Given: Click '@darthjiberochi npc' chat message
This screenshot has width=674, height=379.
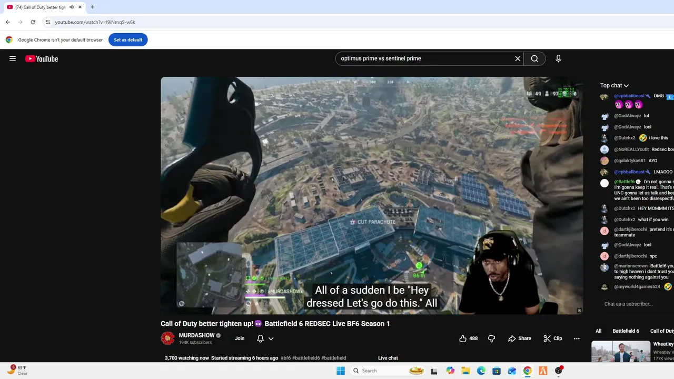Looking at the screenshot, I should coord(636,256).
